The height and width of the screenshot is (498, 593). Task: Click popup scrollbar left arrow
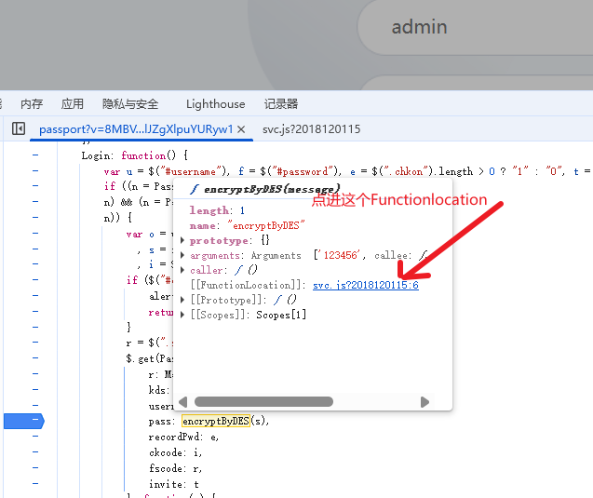click(183, 401)
